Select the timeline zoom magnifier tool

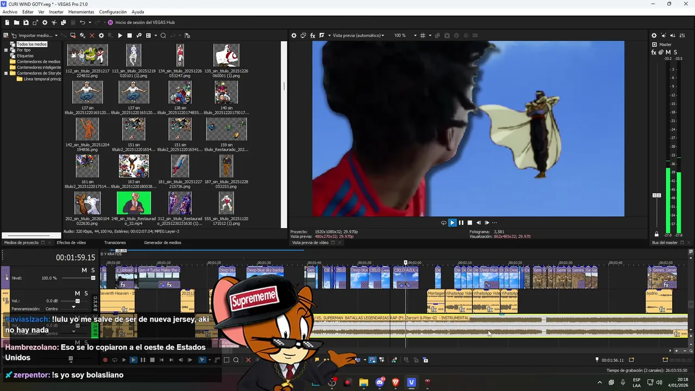236,360
